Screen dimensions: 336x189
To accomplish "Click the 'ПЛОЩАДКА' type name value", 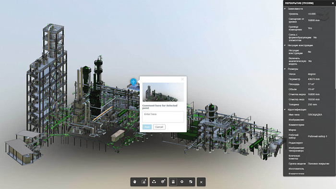I will coord(315,114).
